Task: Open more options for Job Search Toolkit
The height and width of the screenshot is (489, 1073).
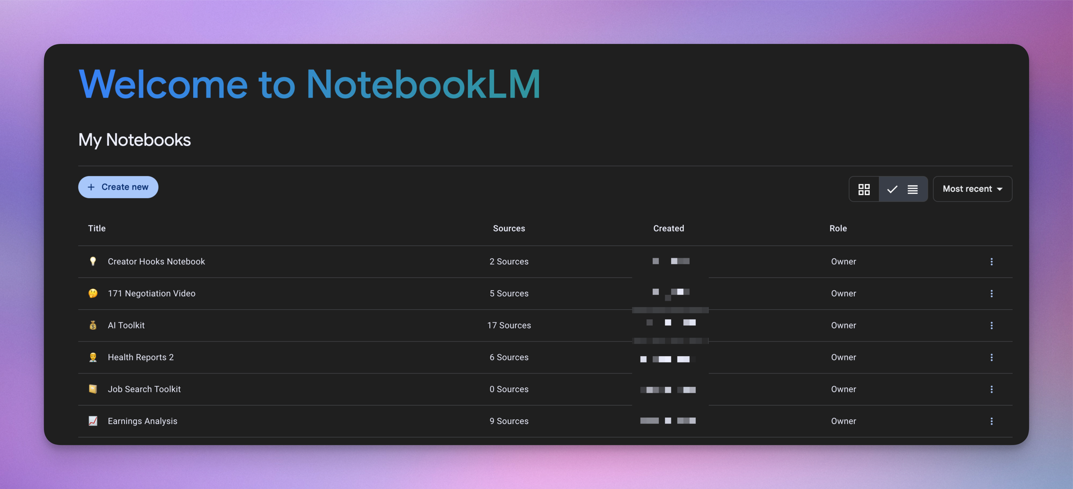Action: (x=991, y=389)
